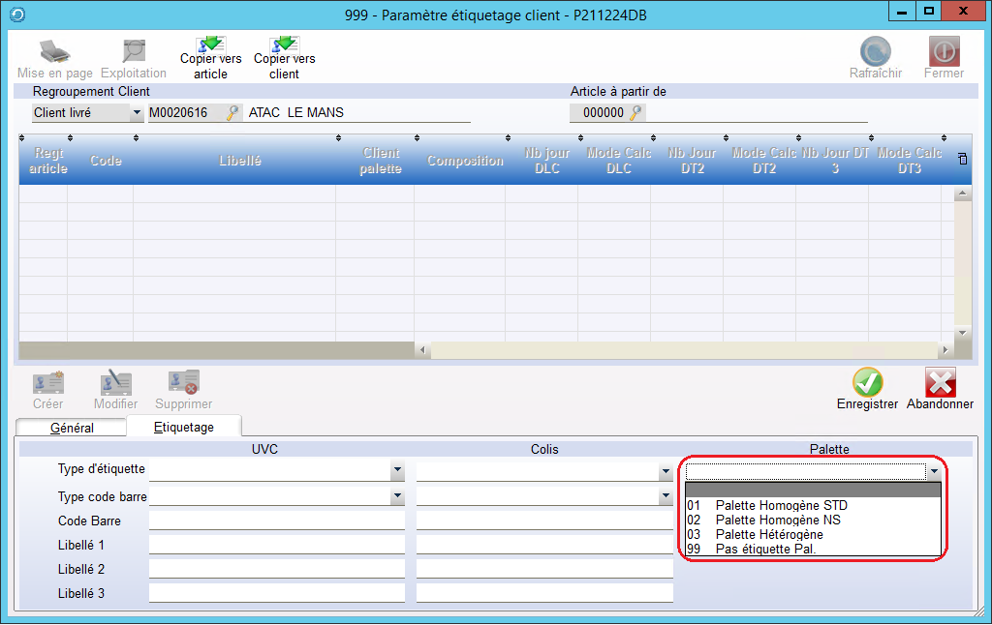Open client code lookup beside M0020616

[x=232, y=113]
